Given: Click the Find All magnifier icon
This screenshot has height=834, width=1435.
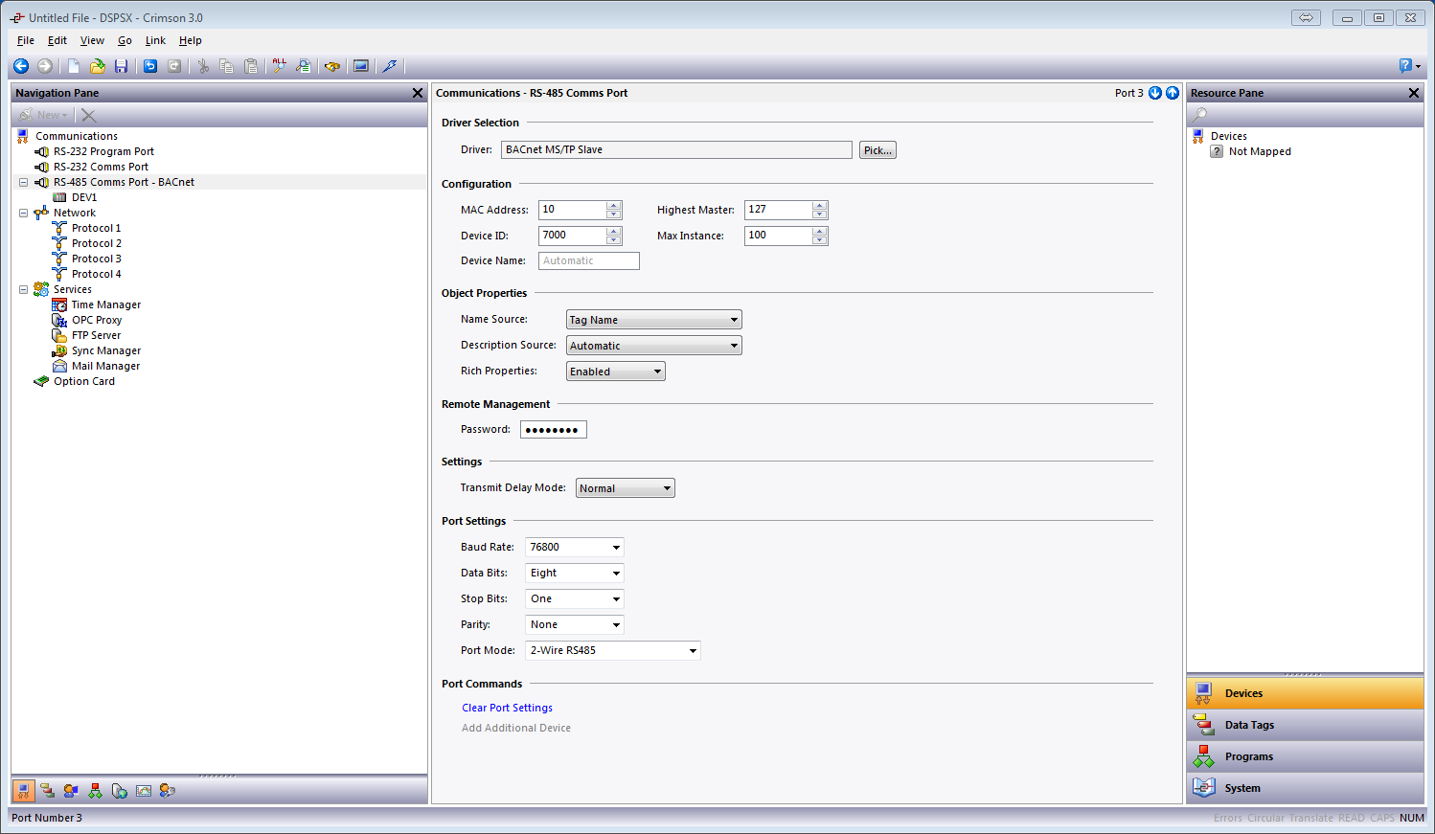Looking at the screenshot, I should pyautogui.click(x=279, y=66).
